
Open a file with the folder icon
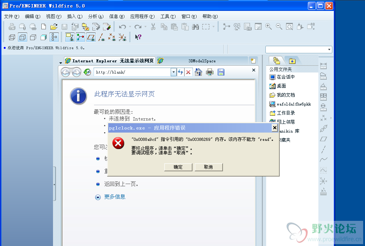click(54, 27)
